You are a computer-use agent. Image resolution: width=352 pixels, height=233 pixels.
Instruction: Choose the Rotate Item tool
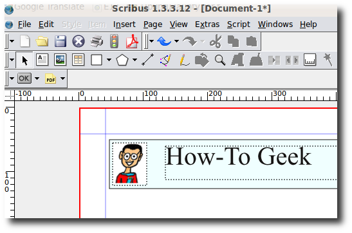point(202,60)
